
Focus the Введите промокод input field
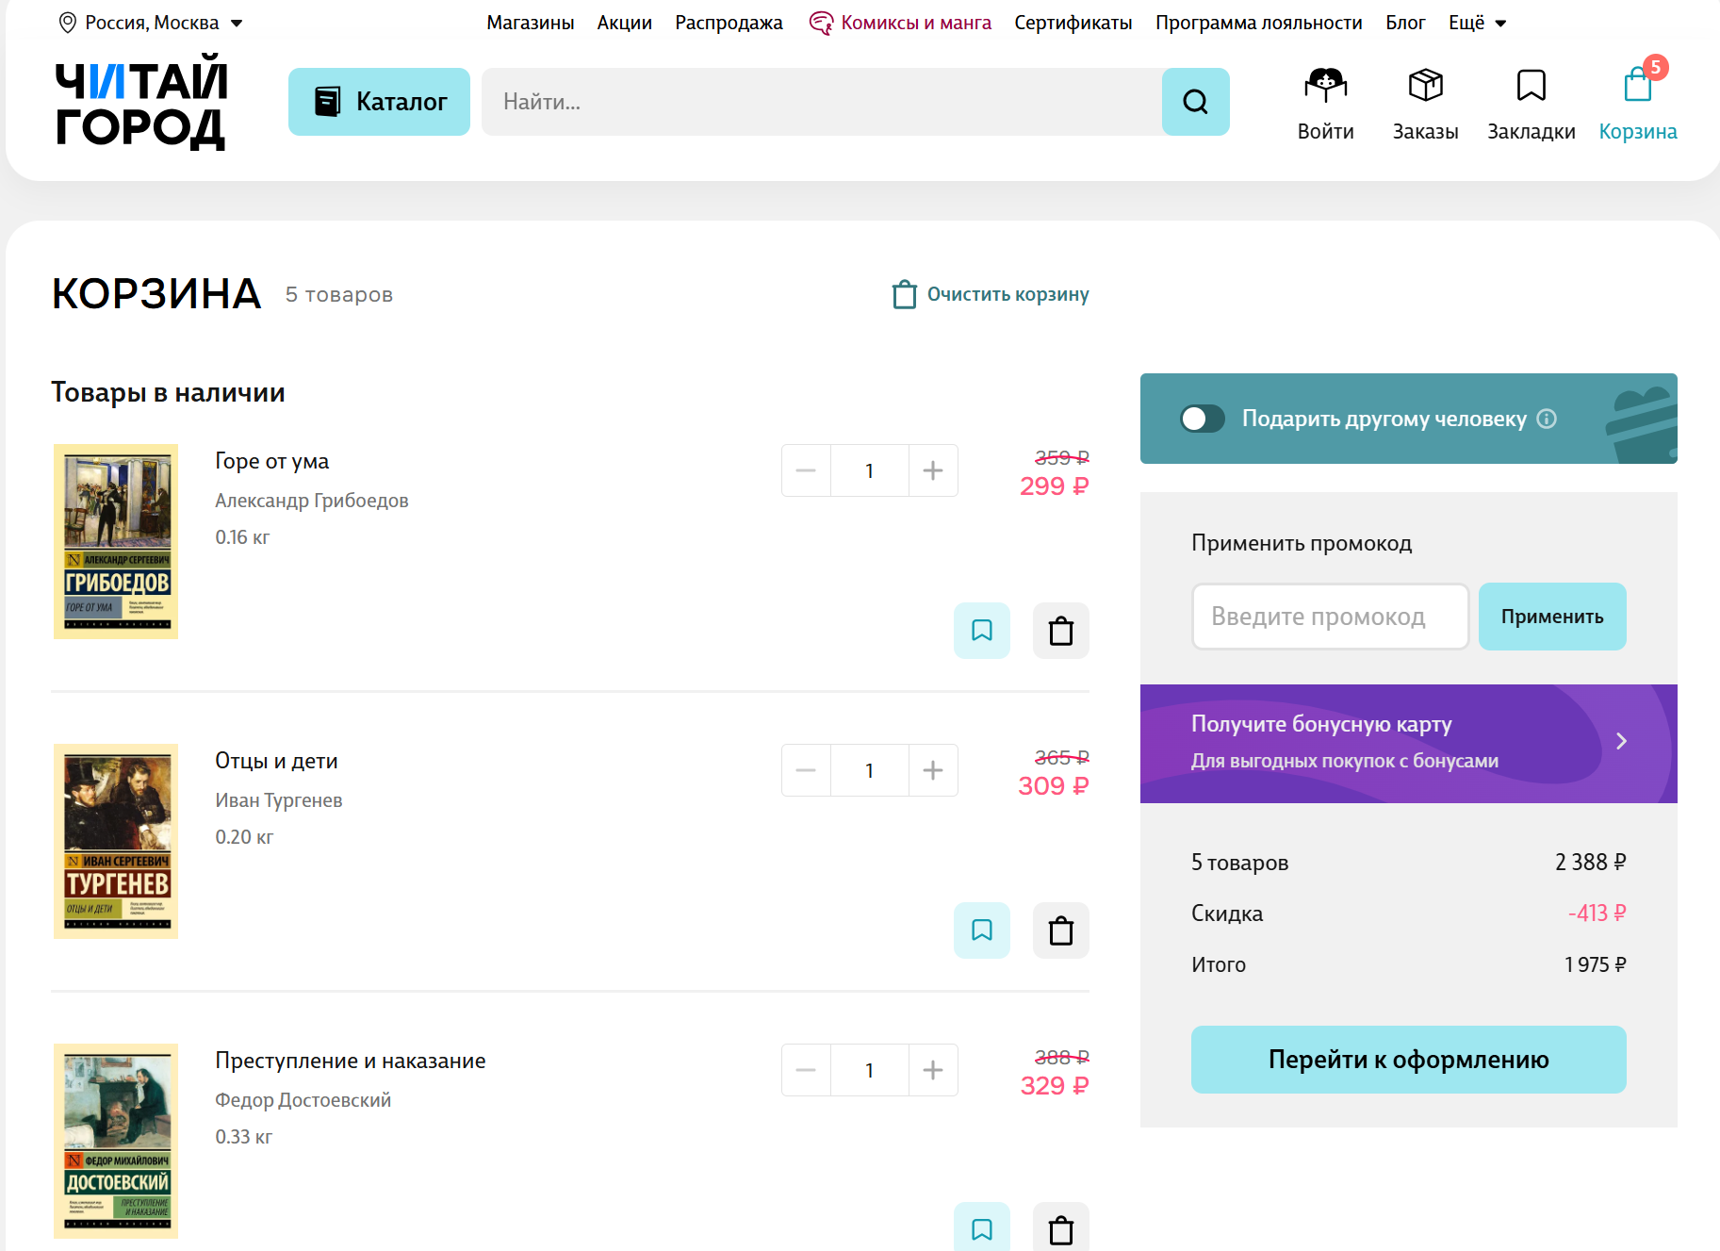tap(1330, 617)
